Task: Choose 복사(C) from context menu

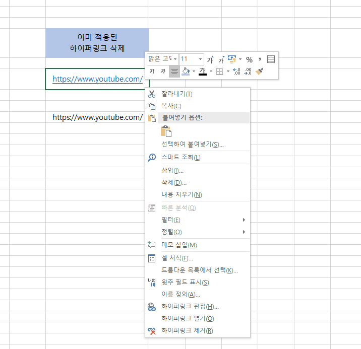Action: [x=198, y=106]
